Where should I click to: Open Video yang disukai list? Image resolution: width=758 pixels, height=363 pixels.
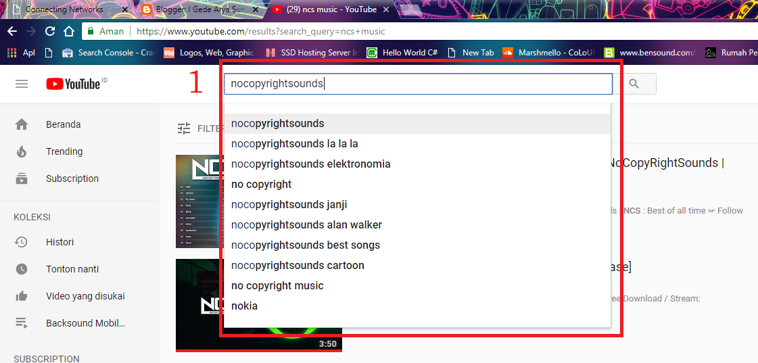[x=85, y=296]
